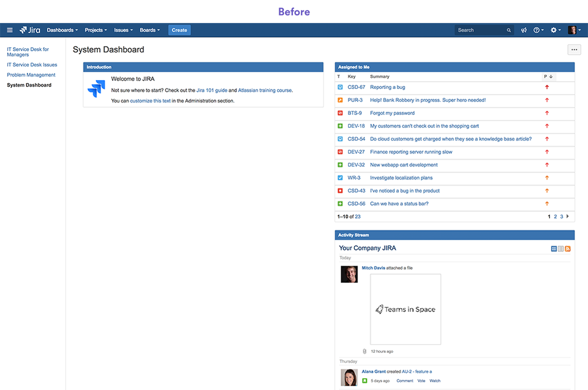The height and width of the screenshot is (390, 588).
Task: Open the Atlassian training course link
Action: (265, 90)
